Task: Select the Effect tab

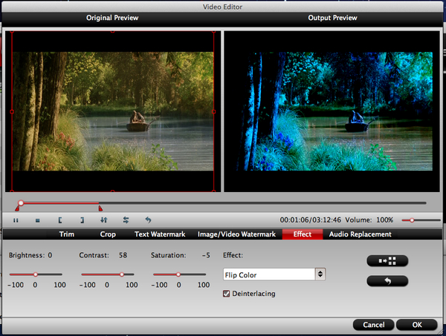Action: point(303,234)
